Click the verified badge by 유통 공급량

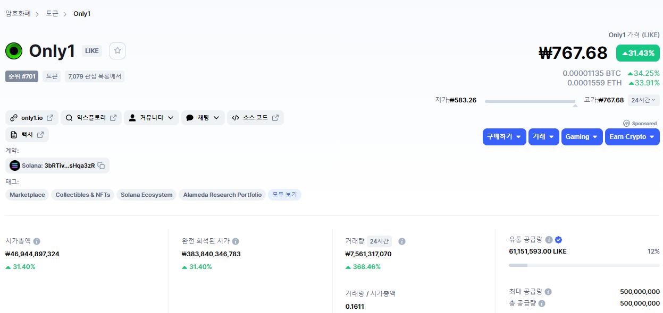click(558, 240)
